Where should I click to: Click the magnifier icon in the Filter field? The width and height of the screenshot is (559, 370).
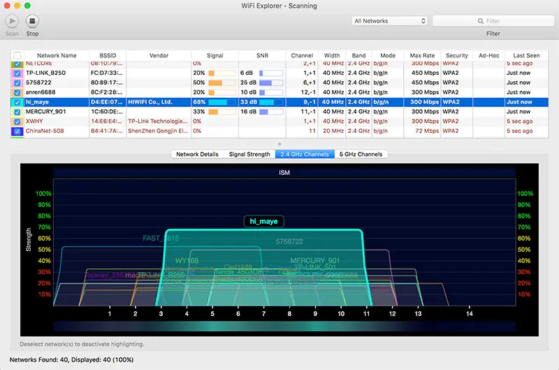(x=481, y=21)
